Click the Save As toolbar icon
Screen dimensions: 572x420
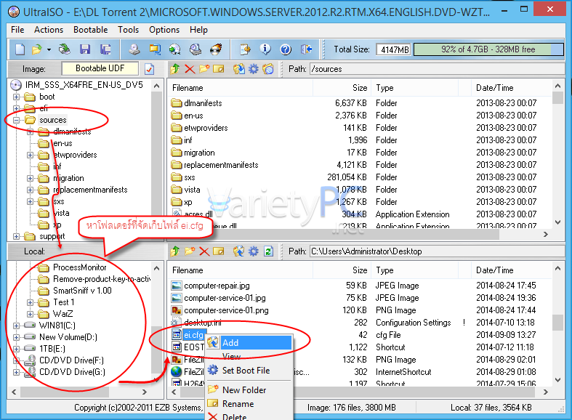[105, 49]
